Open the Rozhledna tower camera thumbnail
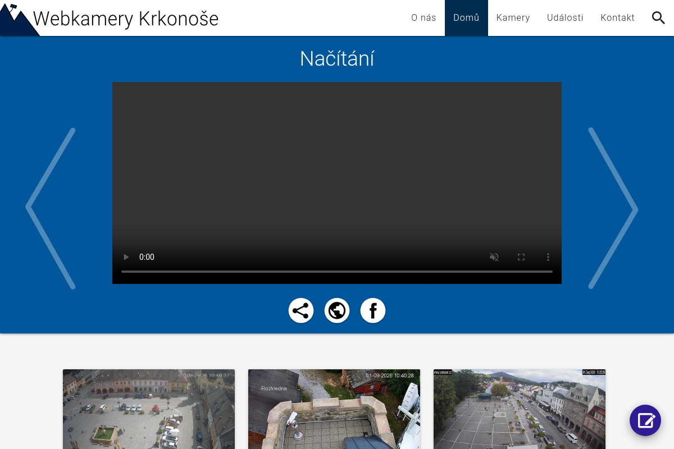This screenshot has width=674, height=449. pyautogui.click(x=334, y=409)
